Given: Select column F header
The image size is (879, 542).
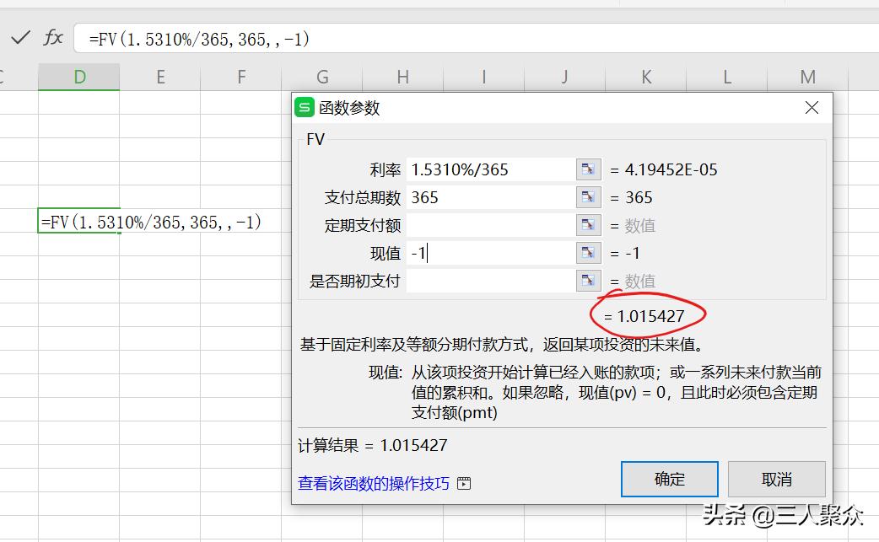Looking at the screenshot, I should [x=241, y=77].
